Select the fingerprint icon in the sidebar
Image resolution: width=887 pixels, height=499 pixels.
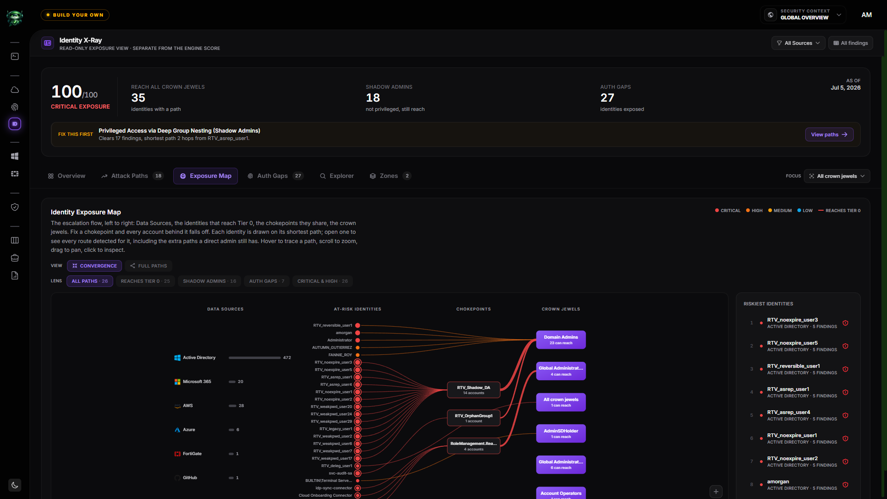(15, 107)
